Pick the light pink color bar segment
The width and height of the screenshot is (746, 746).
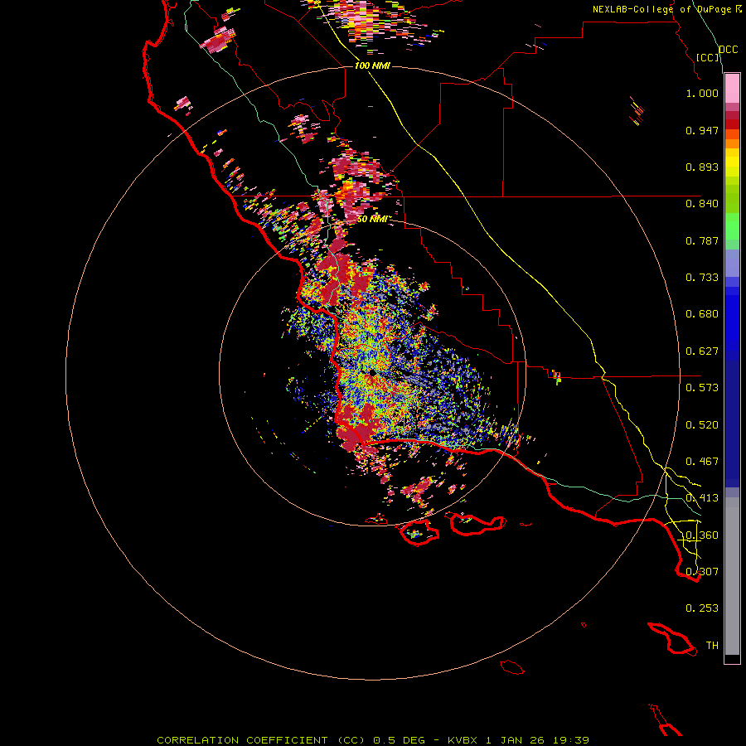[x=732, y=89]
